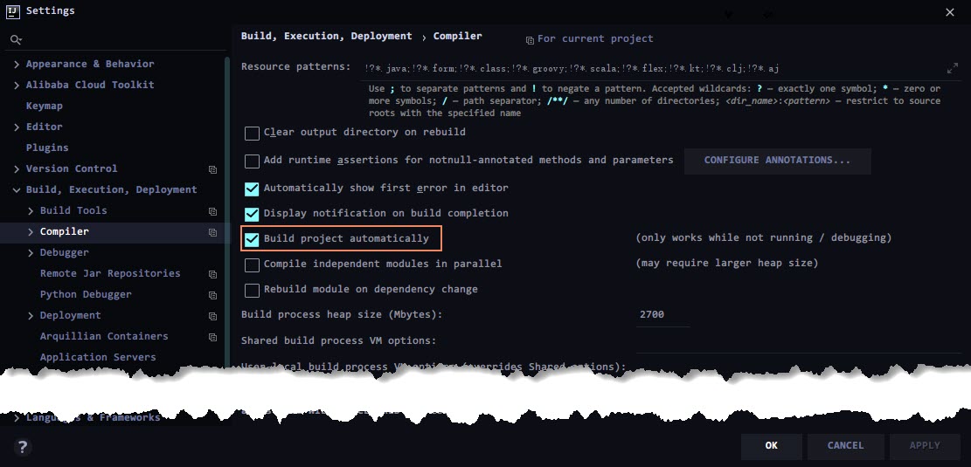Click the Build process heap size field

point(662,314)
